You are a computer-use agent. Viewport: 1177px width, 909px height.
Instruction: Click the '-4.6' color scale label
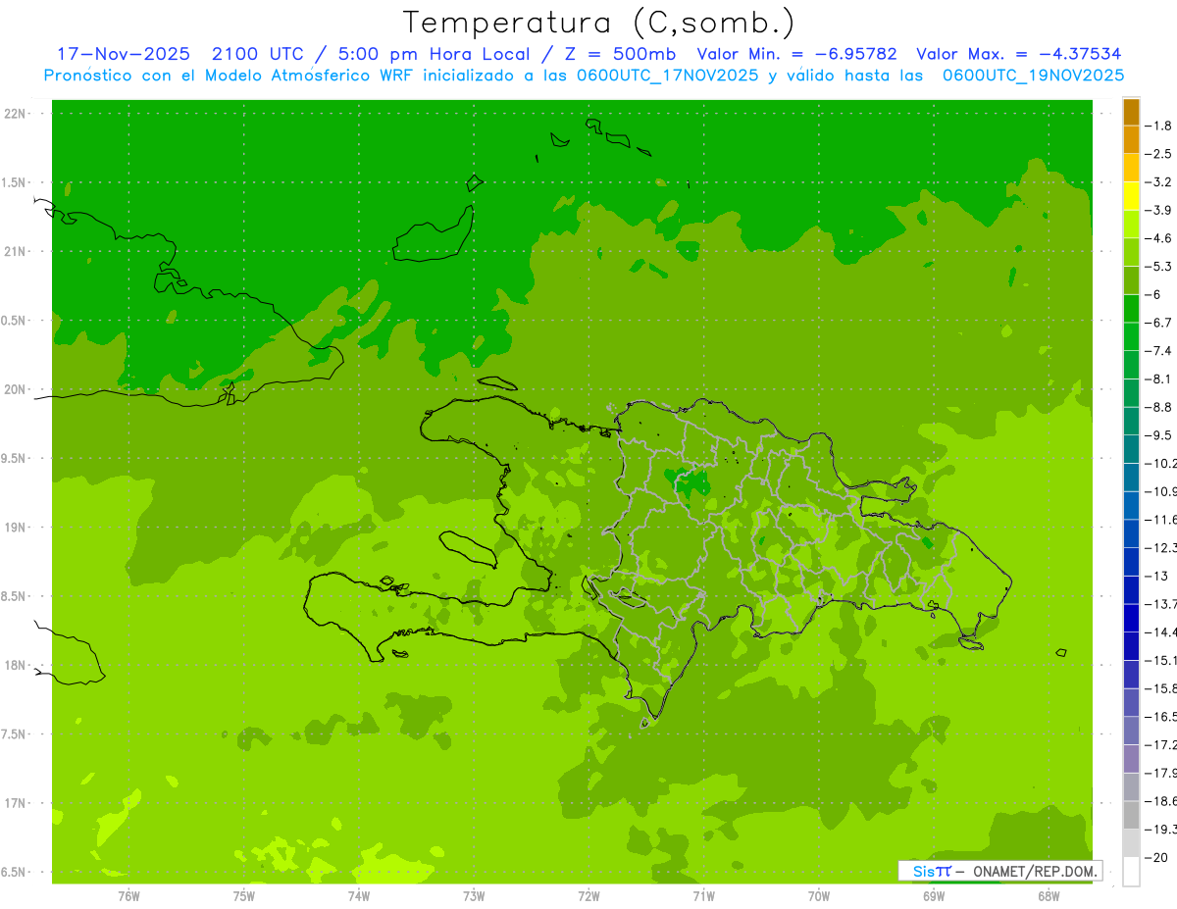1160,238
